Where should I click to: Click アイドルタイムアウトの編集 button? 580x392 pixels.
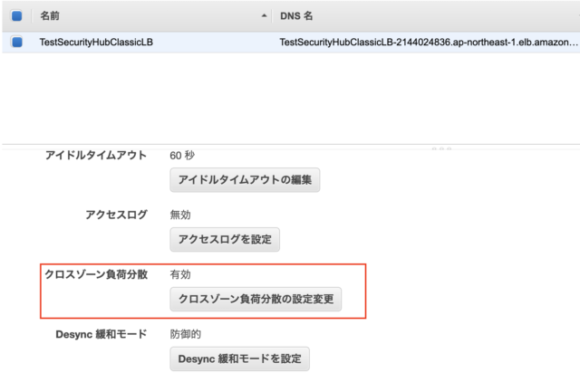coord(245,180)
